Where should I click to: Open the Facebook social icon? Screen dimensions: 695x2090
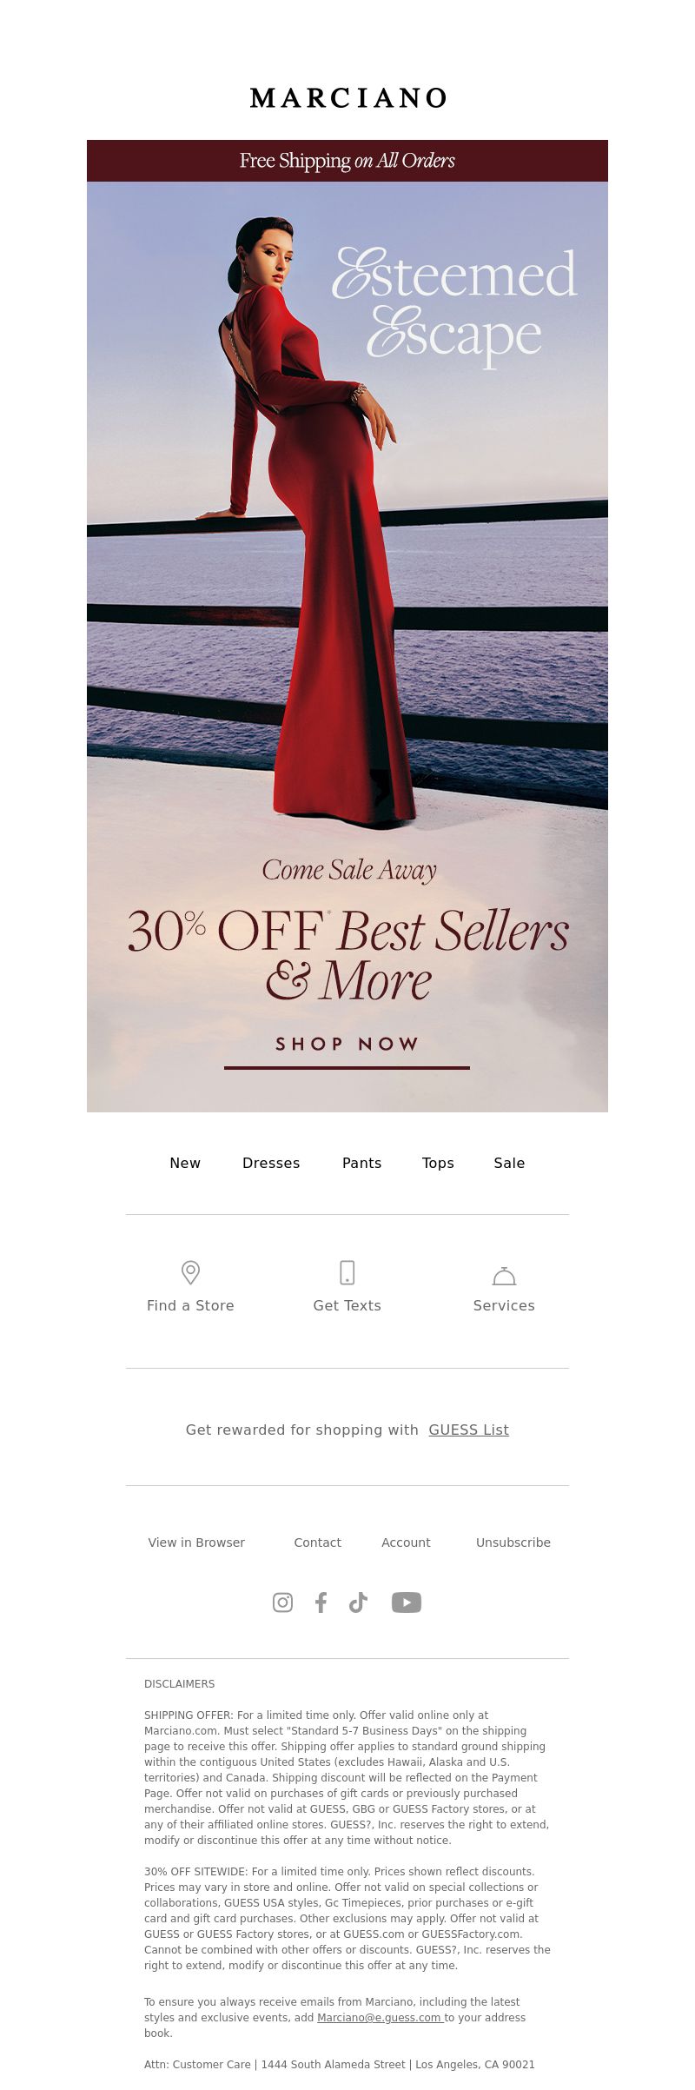click(x=321, y=1602)
